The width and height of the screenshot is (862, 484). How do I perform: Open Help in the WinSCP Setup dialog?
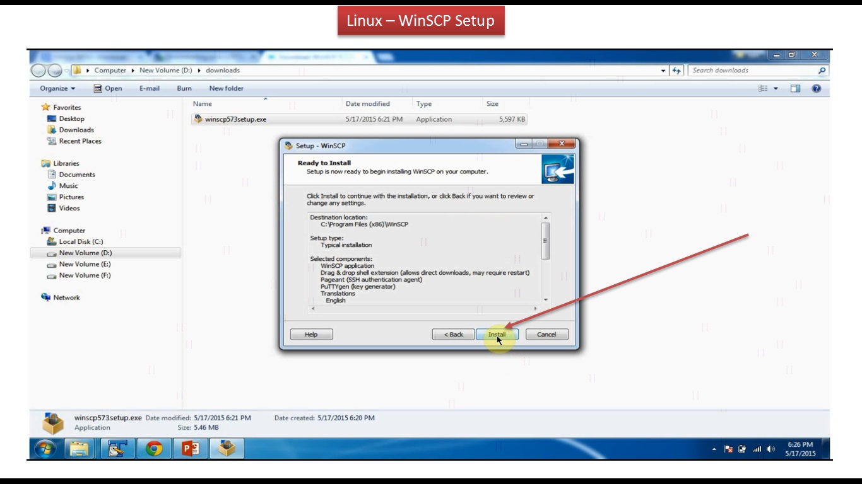[311, 334]
